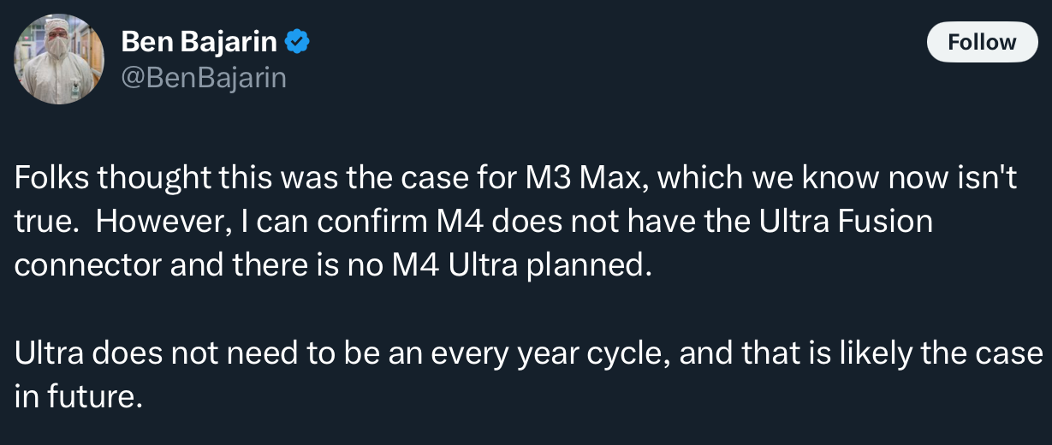
Task: Click the @BenBajarin handle
Action: click(x=204, y=78)
